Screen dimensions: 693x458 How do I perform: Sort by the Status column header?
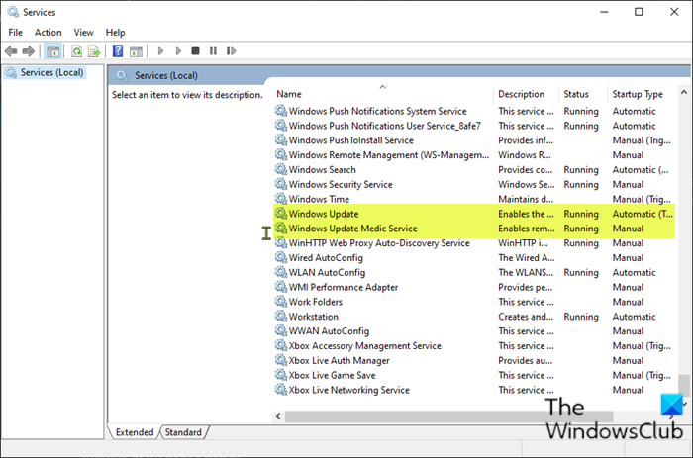(582, 94)
